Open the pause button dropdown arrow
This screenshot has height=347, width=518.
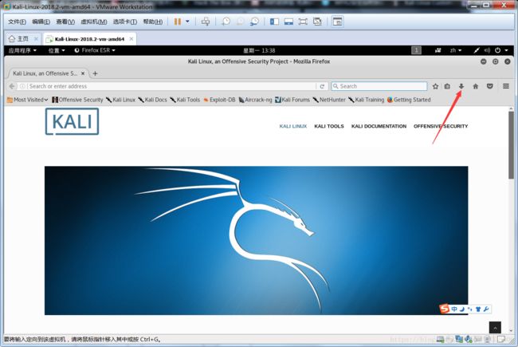(187, 22)
